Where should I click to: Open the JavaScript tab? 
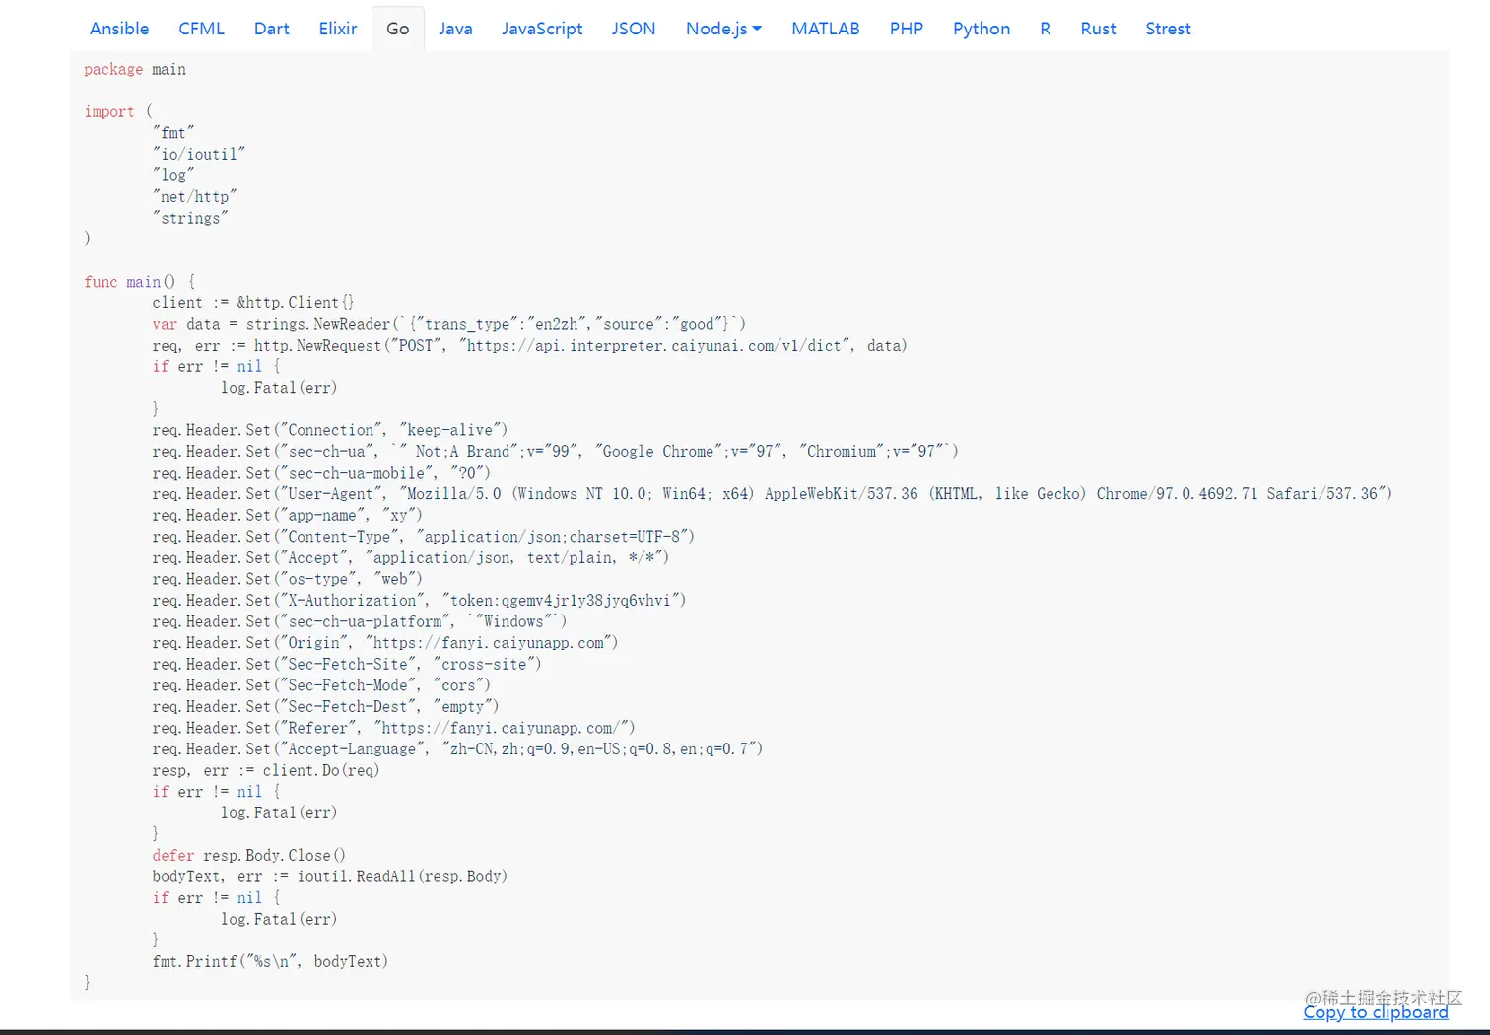pos(542,29)
